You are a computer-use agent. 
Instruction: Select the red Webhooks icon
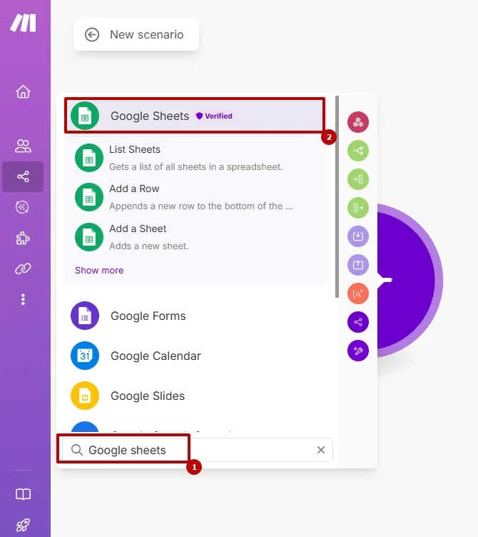[358, 122]
